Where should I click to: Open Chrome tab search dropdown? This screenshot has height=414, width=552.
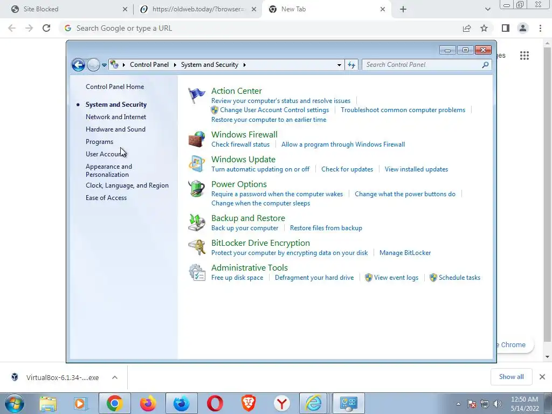487,9
